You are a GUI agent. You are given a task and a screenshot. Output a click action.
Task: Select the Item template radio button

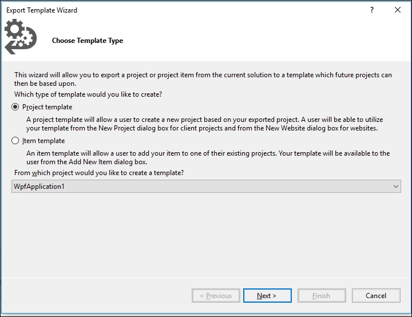[x=15, y=141]
